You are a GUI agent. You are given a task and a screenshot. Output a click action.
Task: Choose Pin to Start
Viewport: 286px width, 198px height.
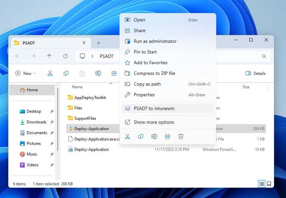tap(168, 52)
